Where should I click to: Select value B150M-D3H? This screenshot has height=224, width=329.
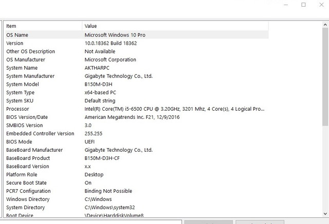(x=98, y=84)
